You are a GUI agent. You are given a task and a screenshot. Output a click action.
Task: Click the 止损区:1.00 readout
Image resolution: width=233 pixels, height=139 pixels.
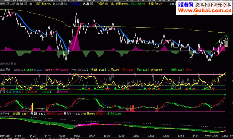[x=114, y=114]
